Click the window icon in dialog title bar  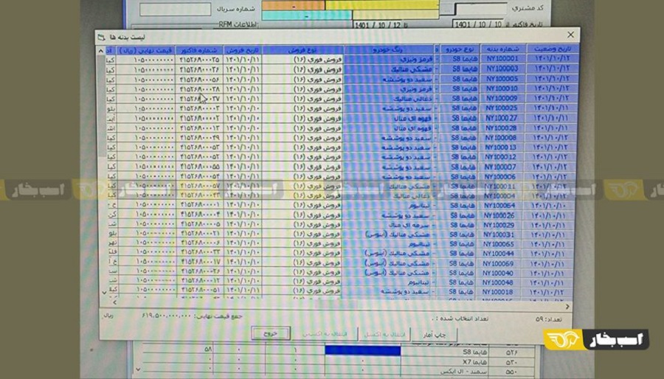[100, 35]
